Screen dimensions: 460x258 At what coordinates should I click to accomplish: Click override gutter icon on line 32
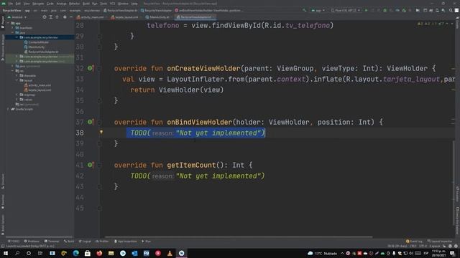(x=91, y=68)
